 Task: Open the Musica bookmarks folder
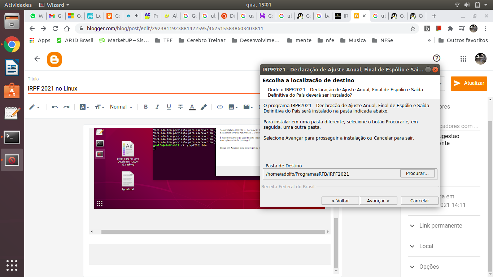click(353, 40)
